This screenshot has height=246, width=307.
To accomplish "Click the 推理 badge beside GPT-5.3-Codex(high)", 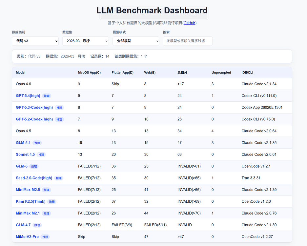I will click(x=59, y=108).
